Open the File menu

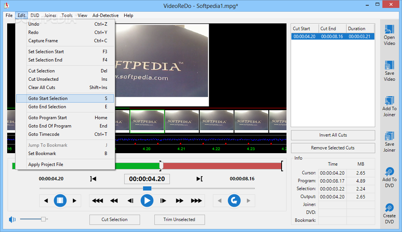9,15
